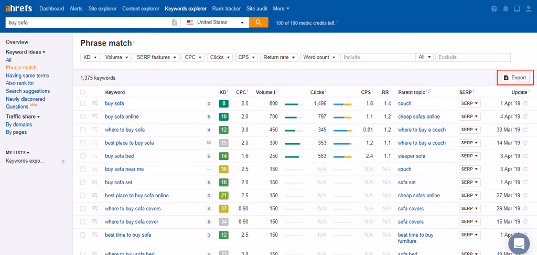Open the Volume filter dropdown
This screenshot has width=537, height=255.
point(117,57)
